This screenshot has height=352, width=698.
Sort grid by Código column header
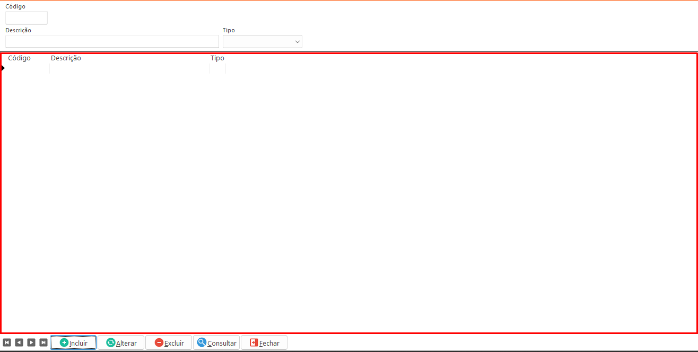click(x=20, y=58)
